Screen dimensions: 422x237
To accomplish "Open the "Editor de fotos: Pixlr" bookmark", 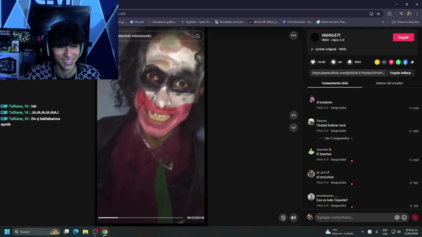I will click(x=331, y=22).
